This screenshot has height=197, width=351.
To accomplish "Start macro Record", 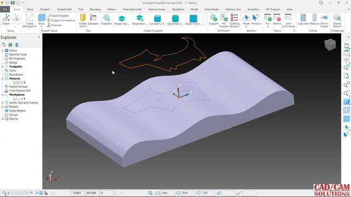I will click(x=277, y=20).
